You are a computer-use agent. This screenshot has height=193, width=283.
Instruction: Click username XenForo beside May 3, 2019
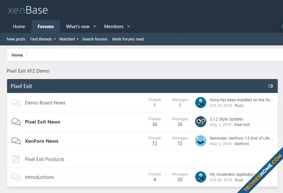241,144
